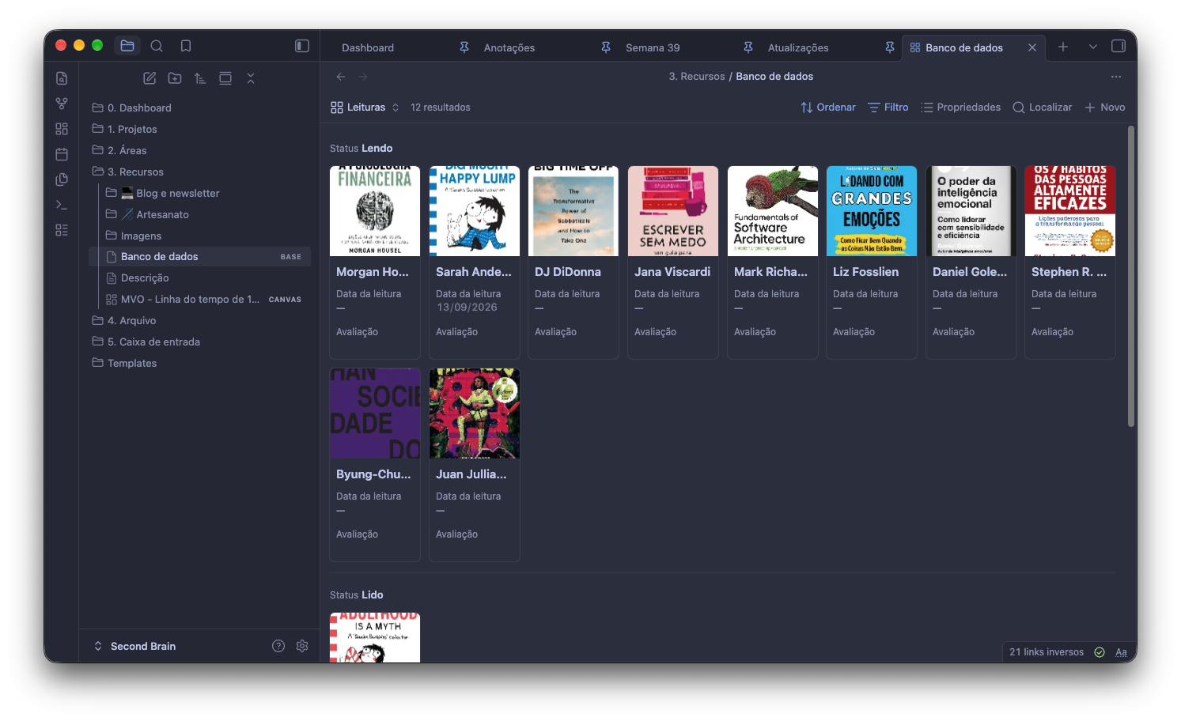
Task: Create a new note with the pencil icon
Action: 150,78
